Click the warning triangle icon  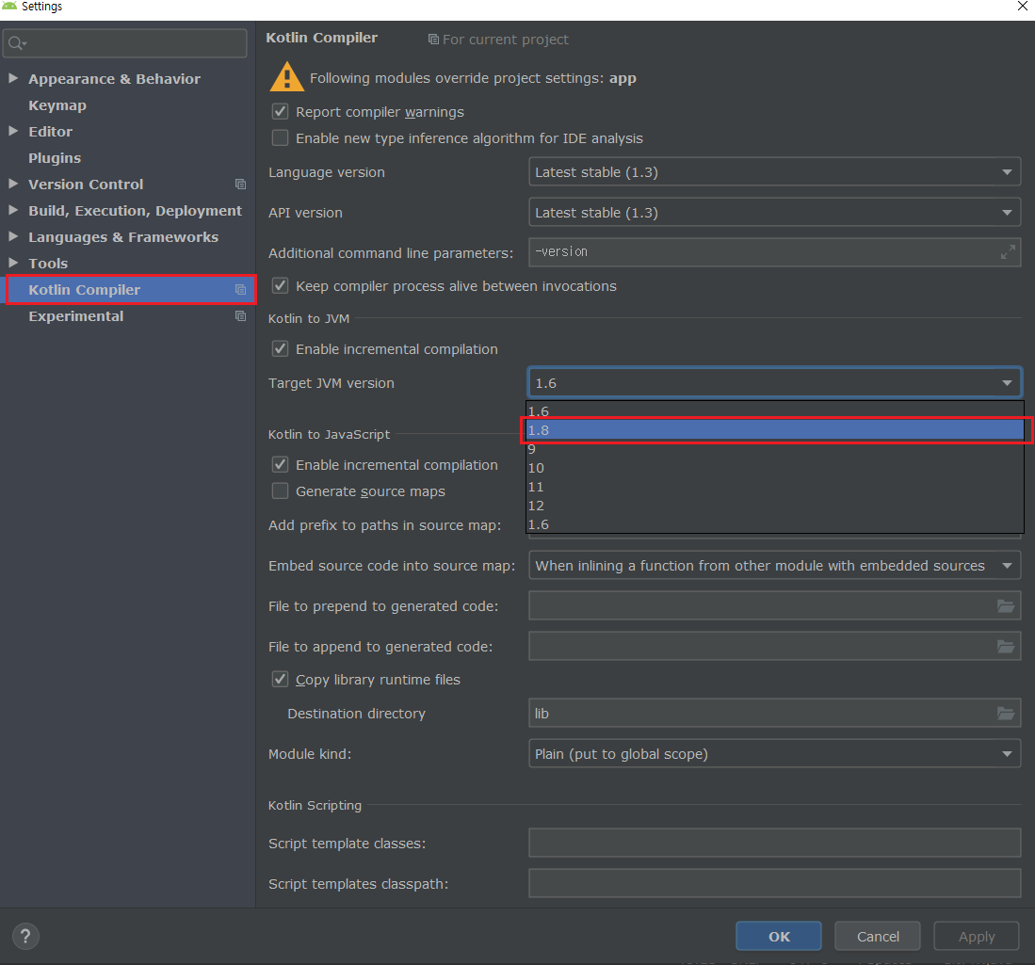pyautogui.click(x=286, y=76)
